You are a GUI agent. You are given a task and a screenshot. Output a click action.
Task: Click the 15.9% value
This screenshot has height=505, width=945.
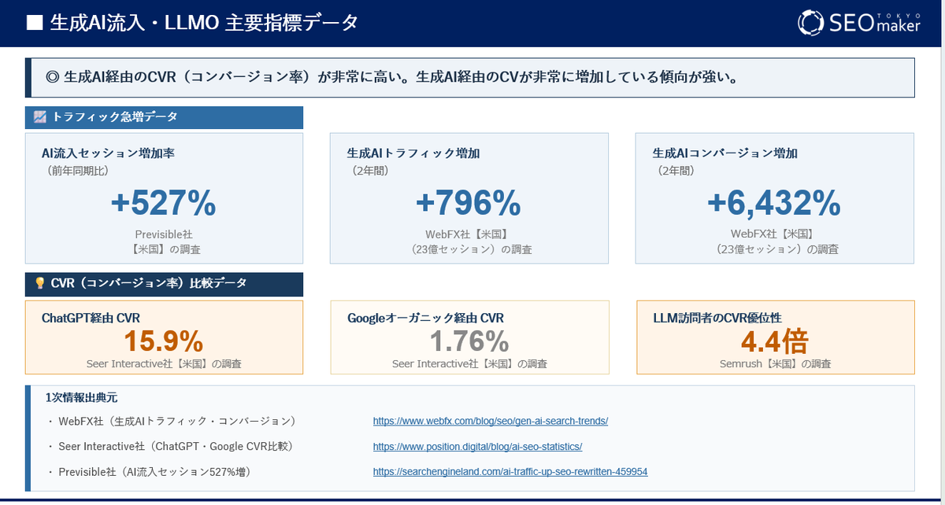163,341
